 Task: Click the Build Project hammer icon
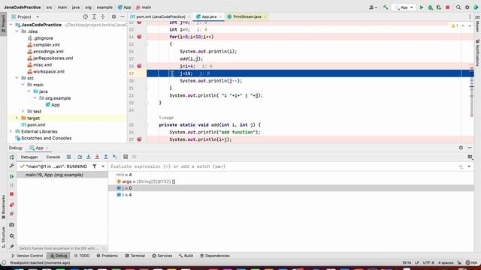pyautogui.click(x=386, y=7)
